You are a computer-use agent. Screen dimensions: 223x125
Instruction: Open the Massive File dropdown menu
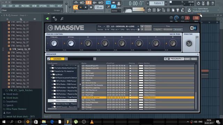pos(101,26)
